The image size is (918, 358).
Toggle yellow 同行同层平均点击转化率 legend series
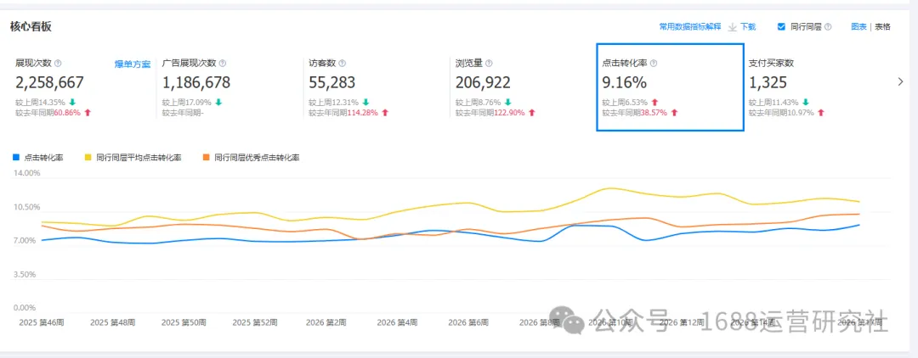133,158
